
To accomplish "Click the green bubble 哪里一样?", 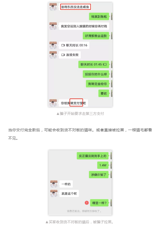I will click(x=100, y=203).
